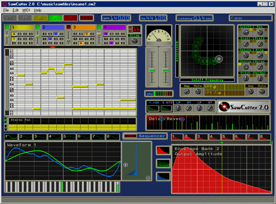Select the yellow track 1 header
276x204 pixels.
(x=22, y=27)
